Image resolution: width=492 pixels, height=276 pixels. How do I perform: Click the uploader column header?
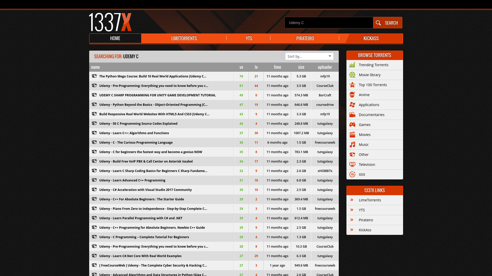[x=325, y=67]
